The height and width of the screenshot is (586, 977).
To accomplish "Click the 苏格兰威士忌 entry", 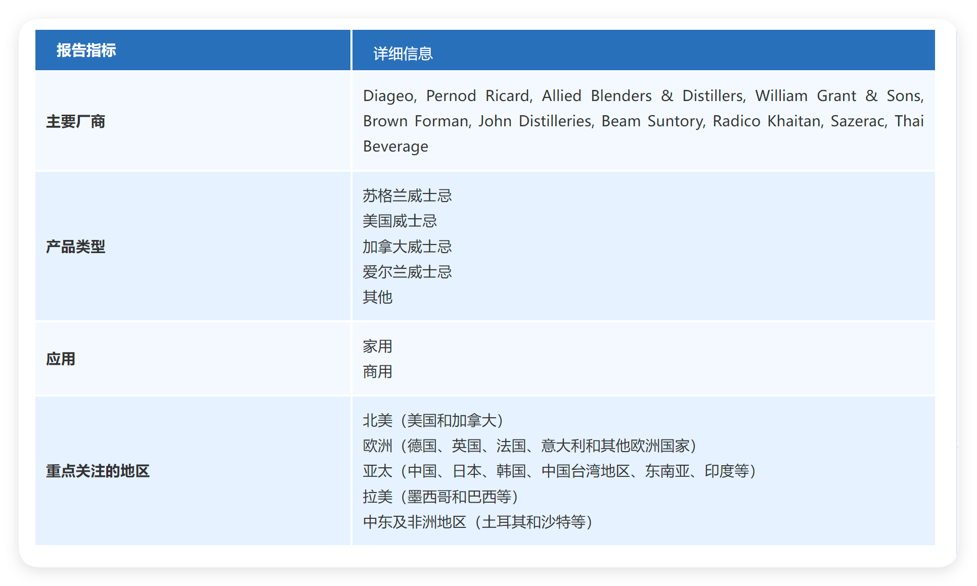I will coord(407,196).
